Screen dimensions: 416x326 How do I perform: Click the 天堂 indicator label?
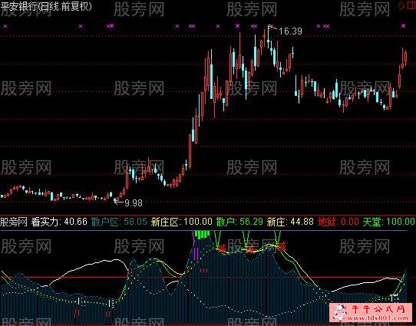click(371, 222)
